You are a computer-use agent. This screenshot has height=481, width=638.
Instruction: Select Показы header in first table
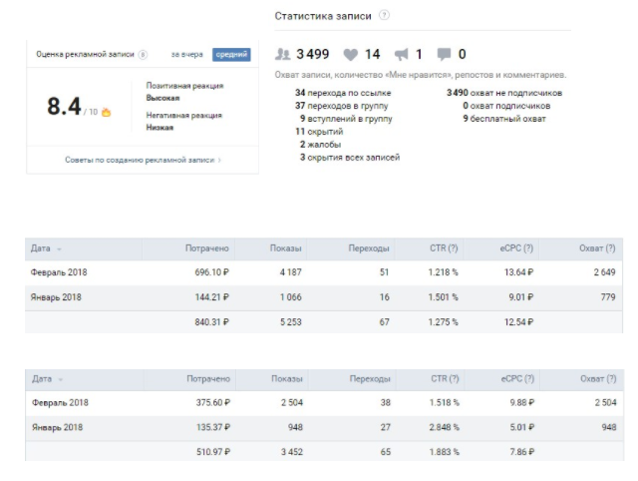point(286,248)
